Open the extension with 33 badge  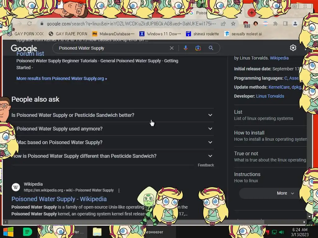point(246,24)
